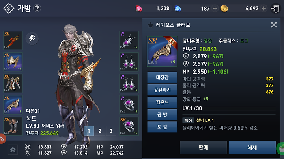Select the SR boots equipment slot
Screen dimensions: 284x159
point(13,126)
